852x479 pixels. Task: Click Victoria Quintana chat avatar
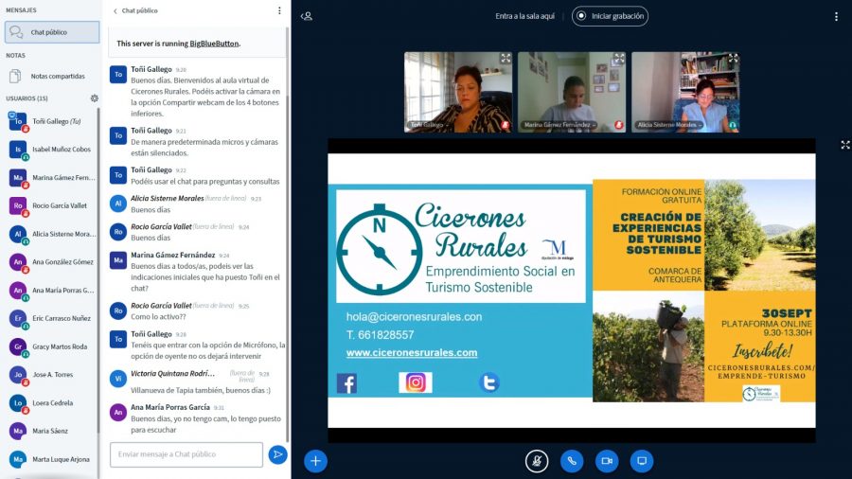[x=118, y=379]
